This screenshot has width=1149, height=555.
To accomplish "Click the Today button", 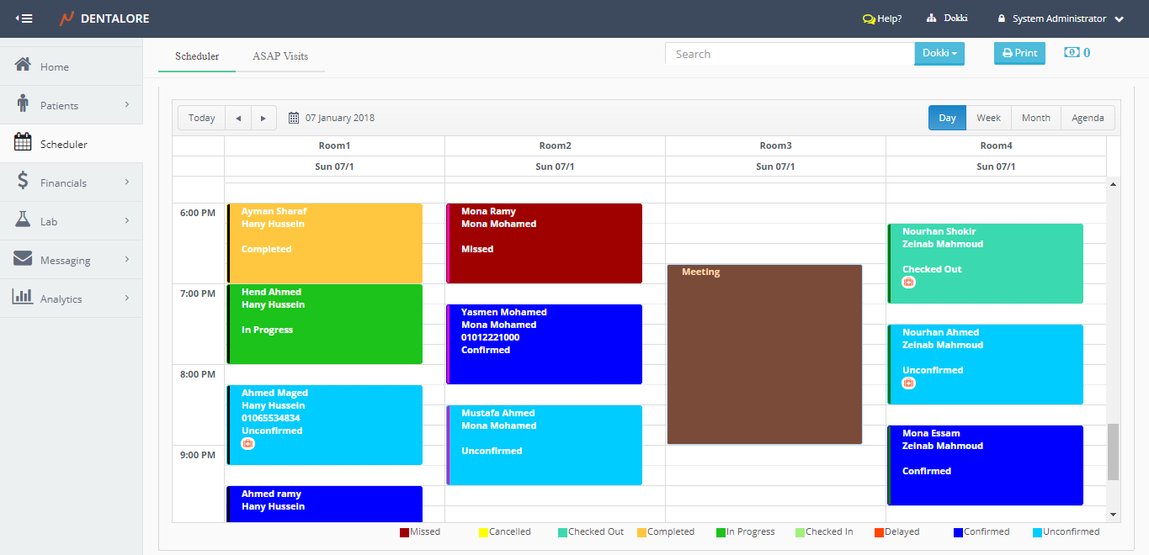I will [201, 118].
